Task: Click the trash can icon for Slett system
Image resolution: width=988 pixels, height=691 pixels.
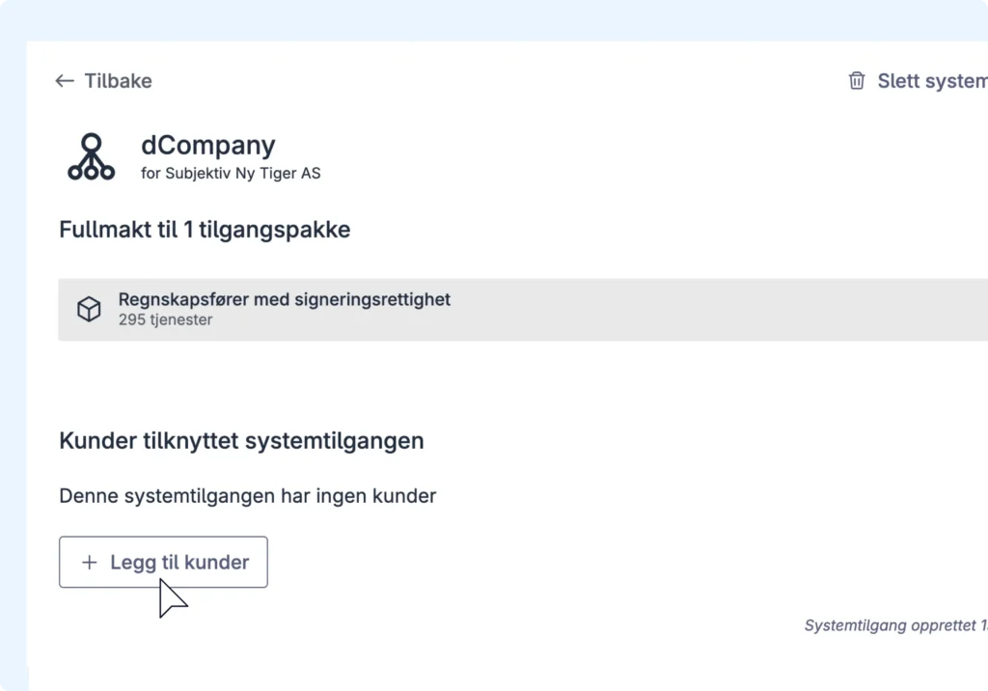Action: (857, 81)
